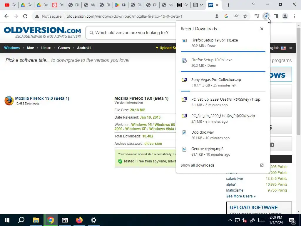Switch to the Google Play tab

click(x=120, y=5)
